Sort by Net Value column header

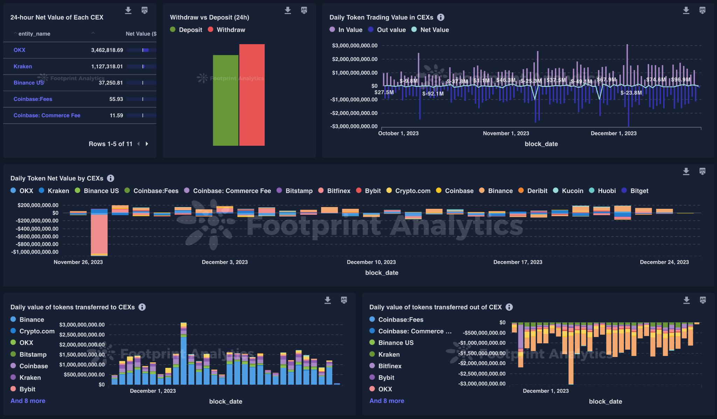pyautogui.click(x=141, y=34)
